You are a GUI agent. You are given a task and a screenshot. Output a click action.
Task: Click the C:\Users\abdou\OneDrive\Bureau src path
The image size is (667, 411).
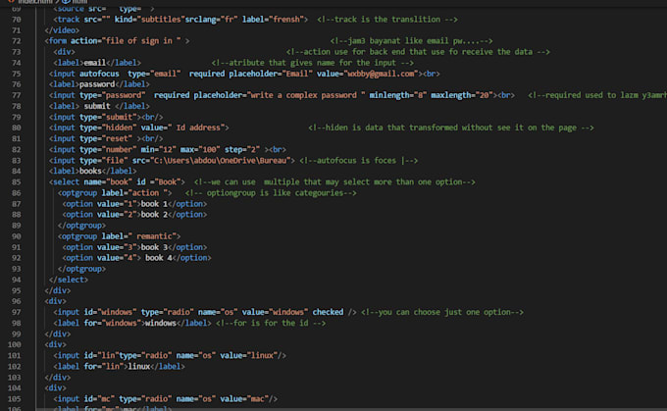(x=221, y=161)
